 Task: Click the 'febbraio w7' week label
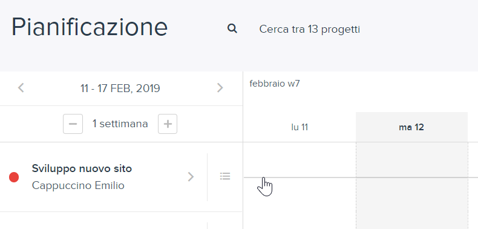[x=275, y=84]
